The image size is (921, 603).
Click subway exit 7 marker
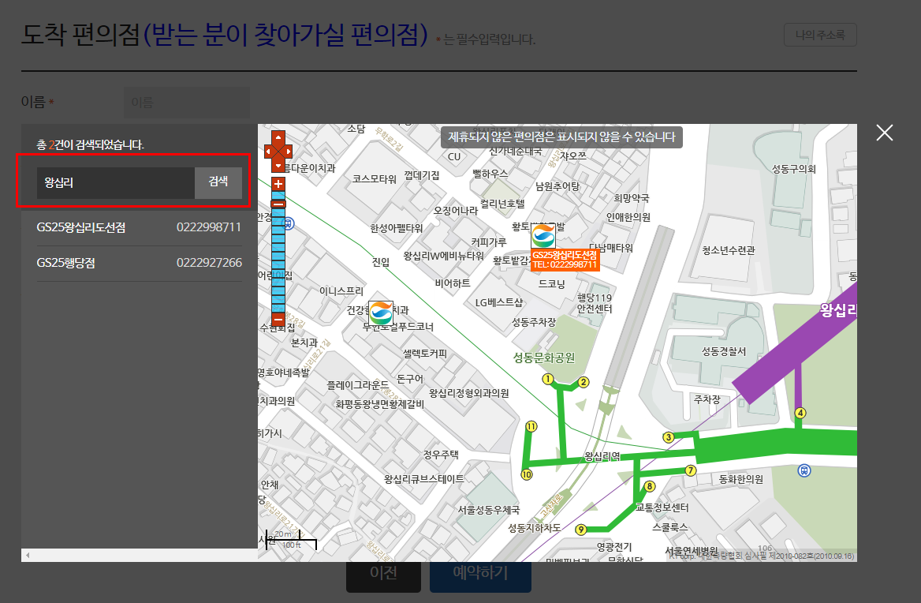click(x=691, y=470)
